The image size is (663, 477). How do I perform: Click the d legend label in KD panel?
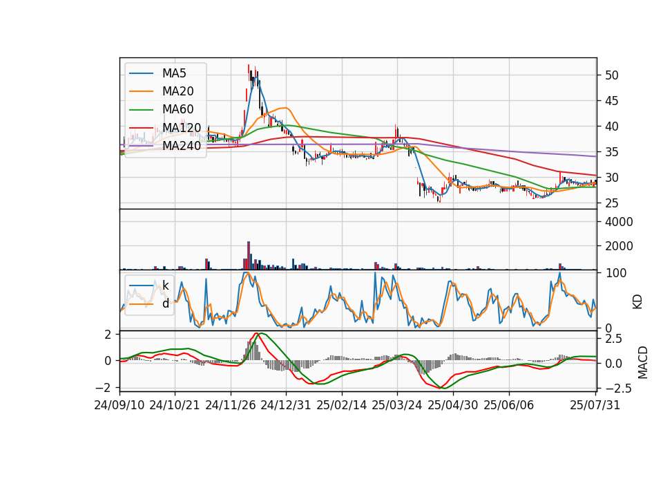click(166, 303)
